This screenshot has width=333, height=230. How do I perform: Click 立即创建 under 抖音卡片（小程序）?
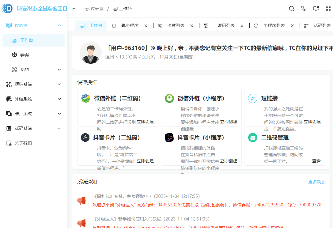click(x=229, y=161)
